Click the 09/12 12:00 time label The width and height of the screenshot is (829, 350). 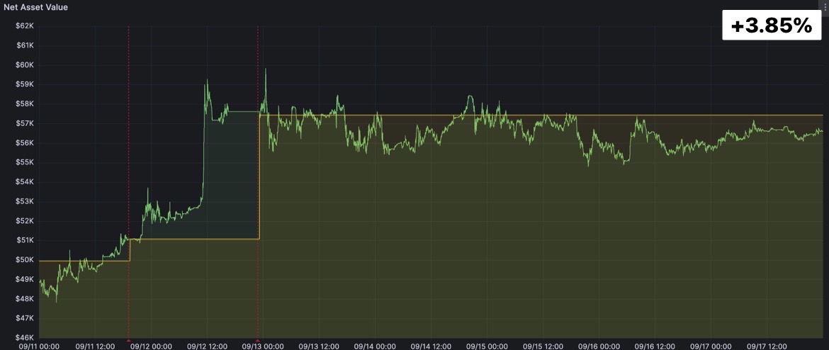(x=207, y=346)
